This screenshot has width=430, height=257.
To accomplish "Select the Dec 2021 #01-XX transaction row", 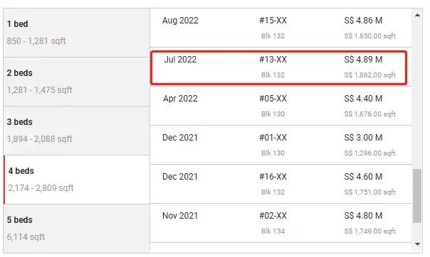I will tap(280, 145).
